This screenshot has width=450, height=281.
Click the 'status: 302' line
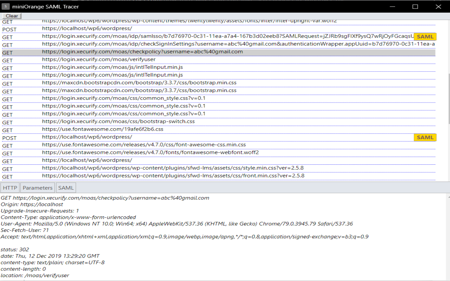click(15, 249)
